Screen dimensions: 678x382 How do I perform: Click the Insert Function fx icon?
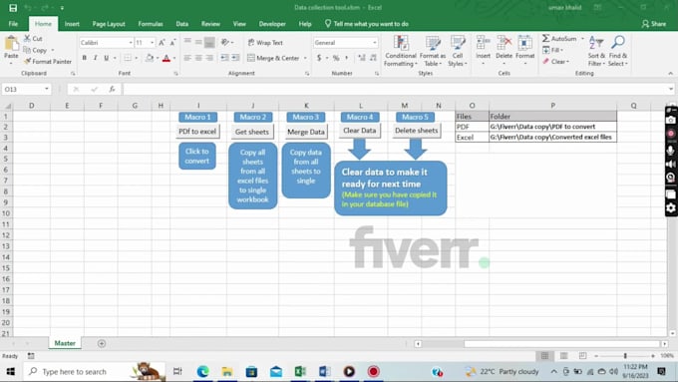112,89
